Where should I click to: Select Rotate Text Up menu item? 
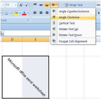pos(73,29)
